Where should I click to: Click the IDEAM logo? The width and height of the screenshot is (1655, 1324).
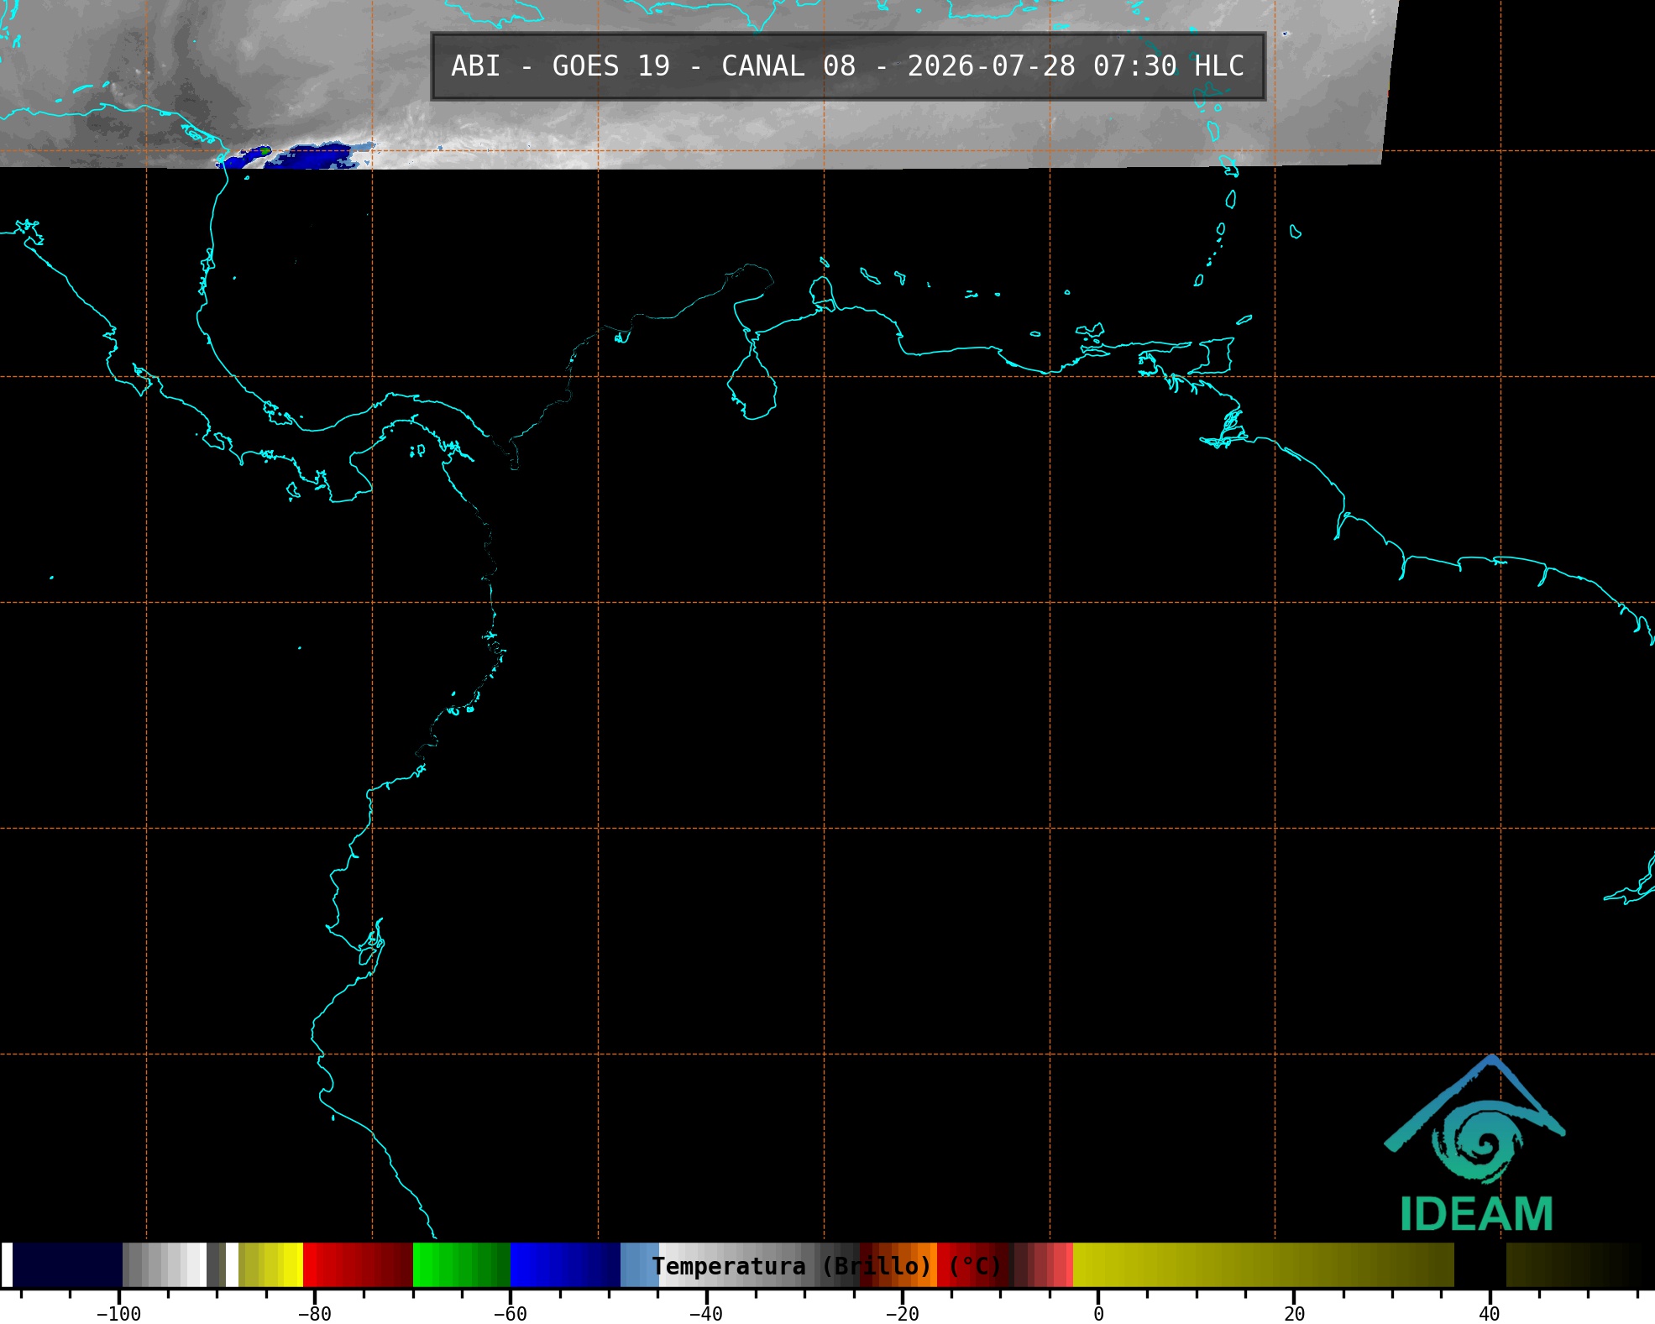coord(1475,1143)
